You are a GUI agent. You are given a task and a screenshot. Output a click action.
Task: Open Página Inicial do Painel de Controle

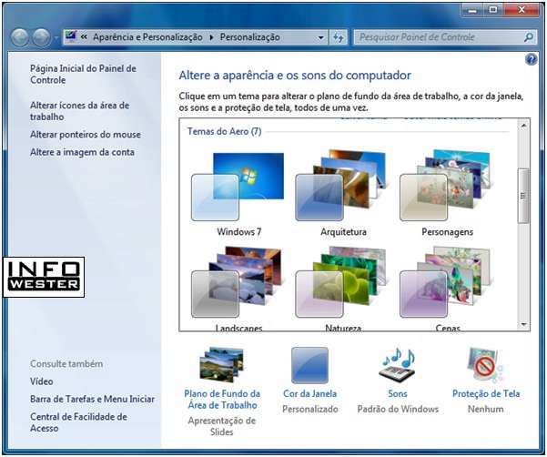(83, 74)
